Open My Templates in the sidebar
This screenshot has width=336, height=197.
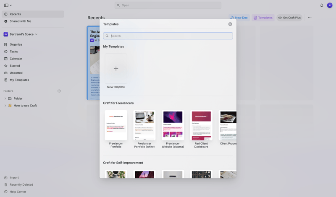[19, 80]
